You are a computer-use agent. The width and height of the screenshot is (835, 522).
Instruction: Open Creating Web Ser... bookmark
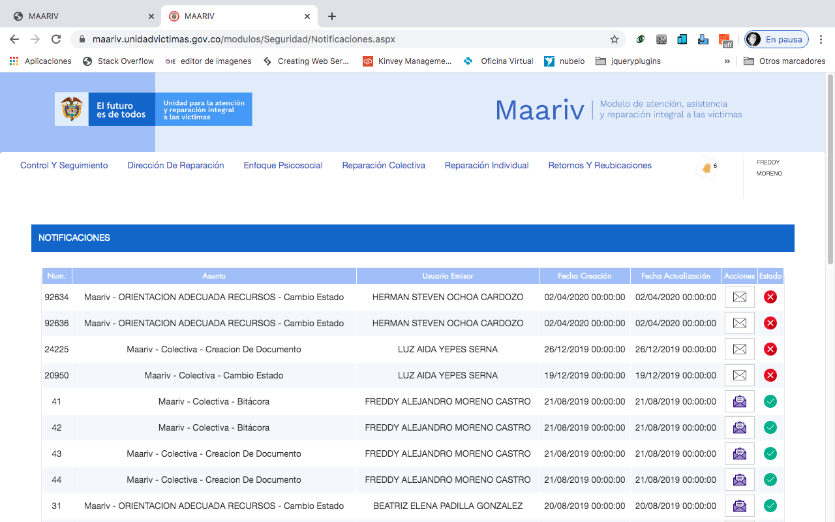[307, 61]
